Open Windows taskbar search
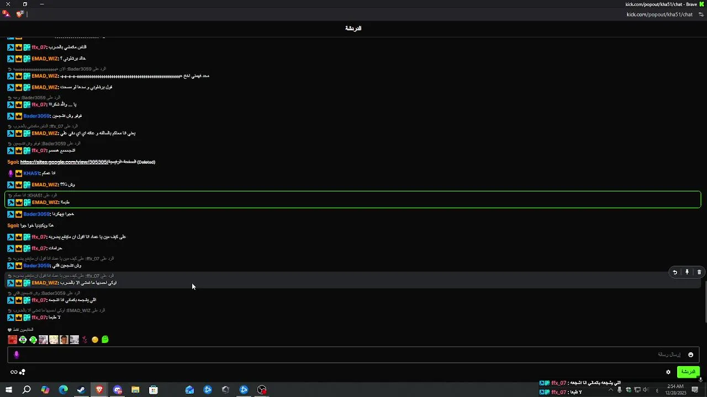The width and height of the screenshot is (707, 397). (27, 390)
